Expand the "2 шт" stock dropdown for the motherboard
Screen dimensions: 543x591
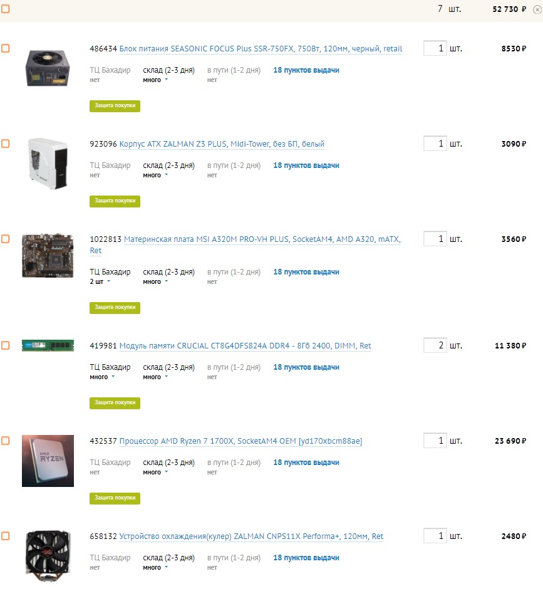pos(100,281)
